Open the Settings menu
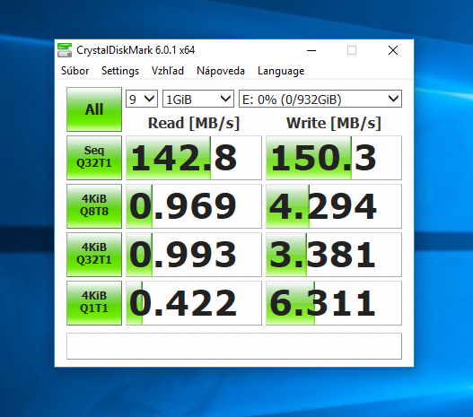473x417 pixels. pyautogui.click(x=120, y=71)
